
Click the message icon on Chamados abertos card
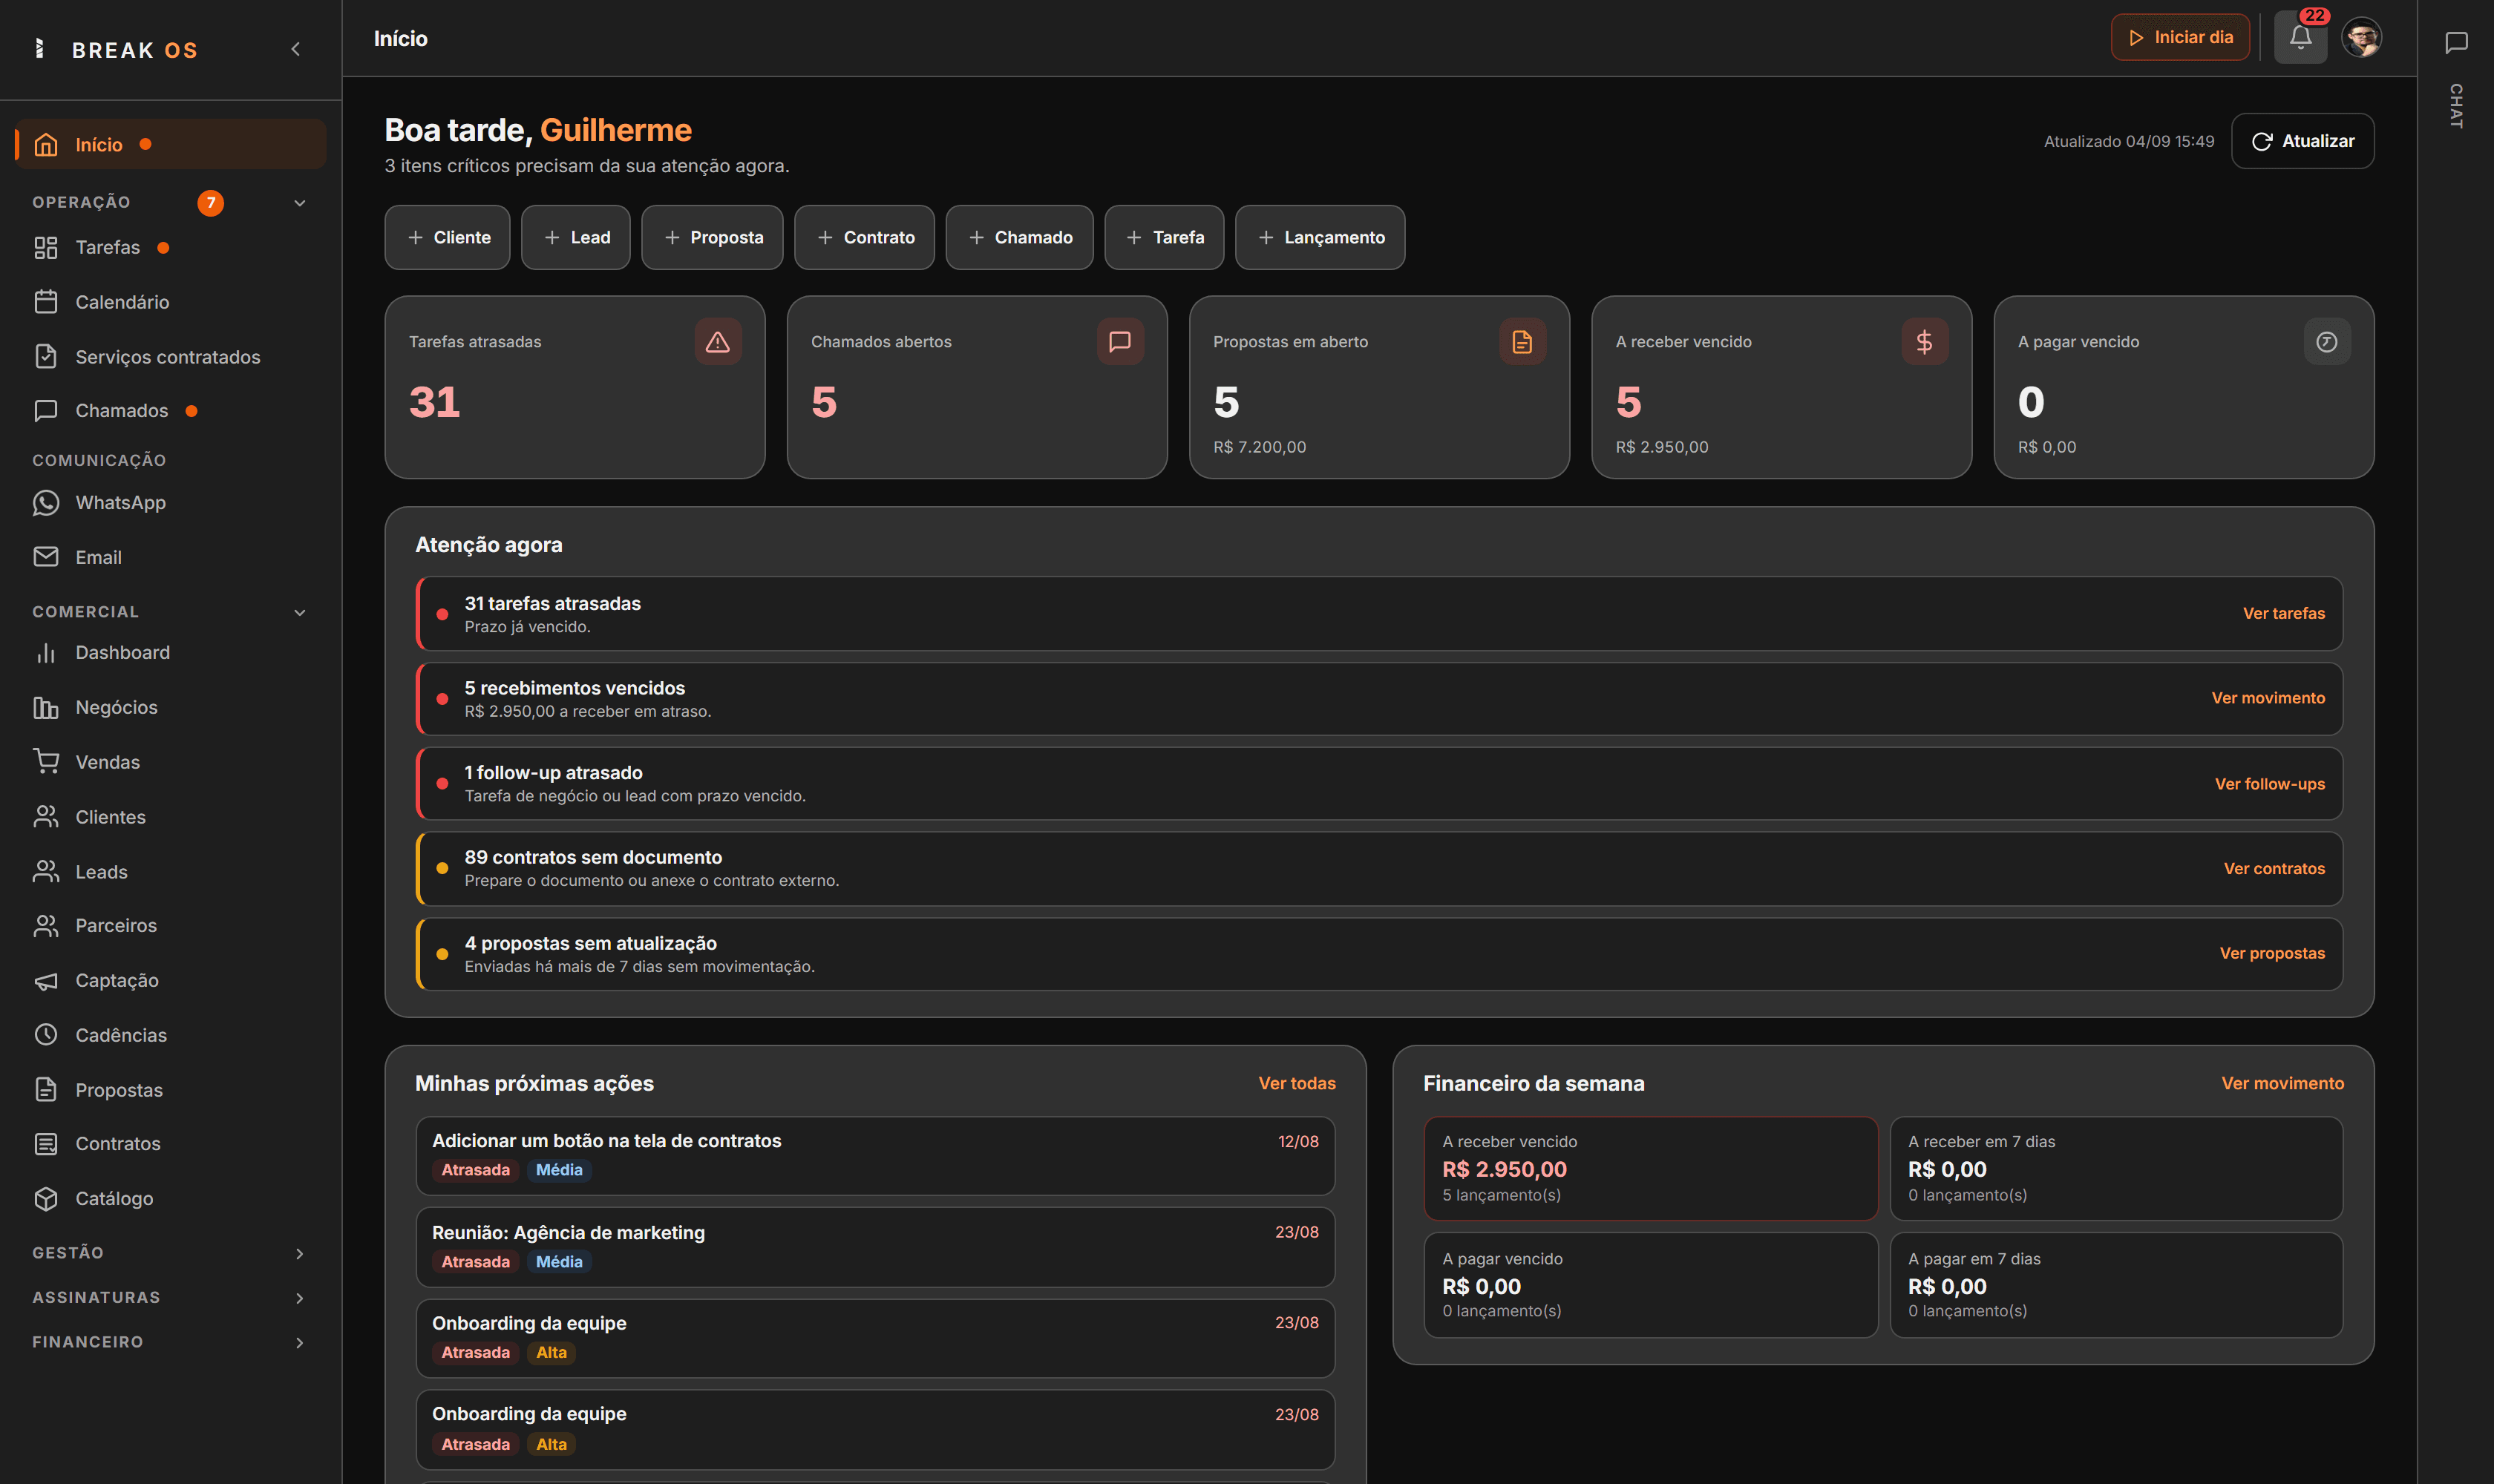(x=1119, y=342)
